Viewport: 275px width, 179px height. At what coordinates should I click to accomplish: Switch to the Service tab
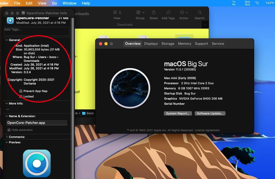218,44
